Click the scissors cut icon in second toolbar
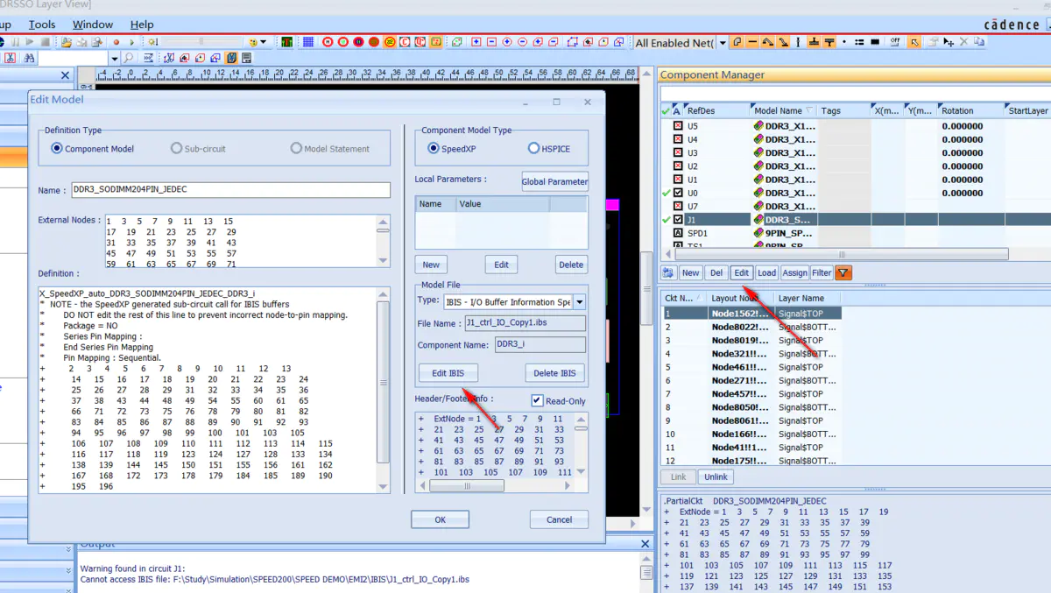This screenshot has width=1051, height=593. pyautogui.click(x=10, y=58)
